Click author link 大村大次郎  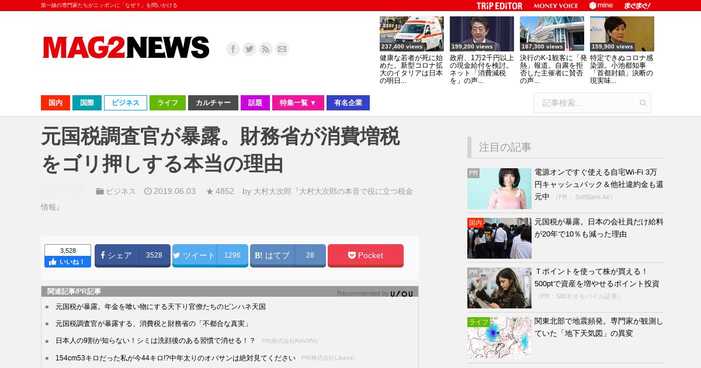point(272,191)
